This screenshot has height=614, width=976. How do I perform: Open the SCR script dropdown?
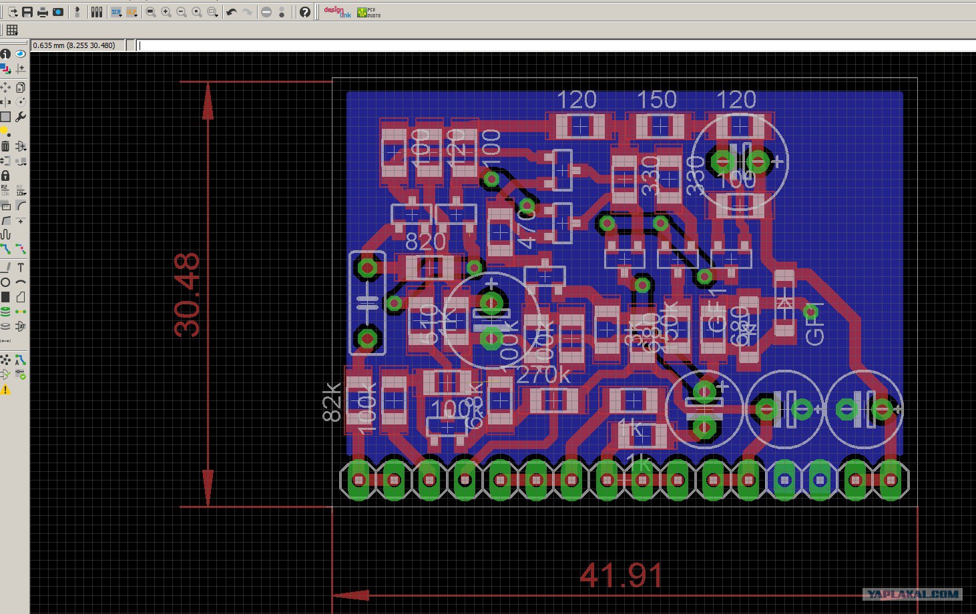pos(117,12)
